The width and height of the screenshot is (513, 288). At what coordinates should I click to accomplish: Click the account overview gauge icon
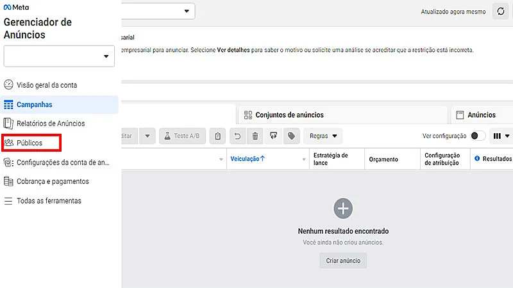pyautogui.click(x=8, y=85)
